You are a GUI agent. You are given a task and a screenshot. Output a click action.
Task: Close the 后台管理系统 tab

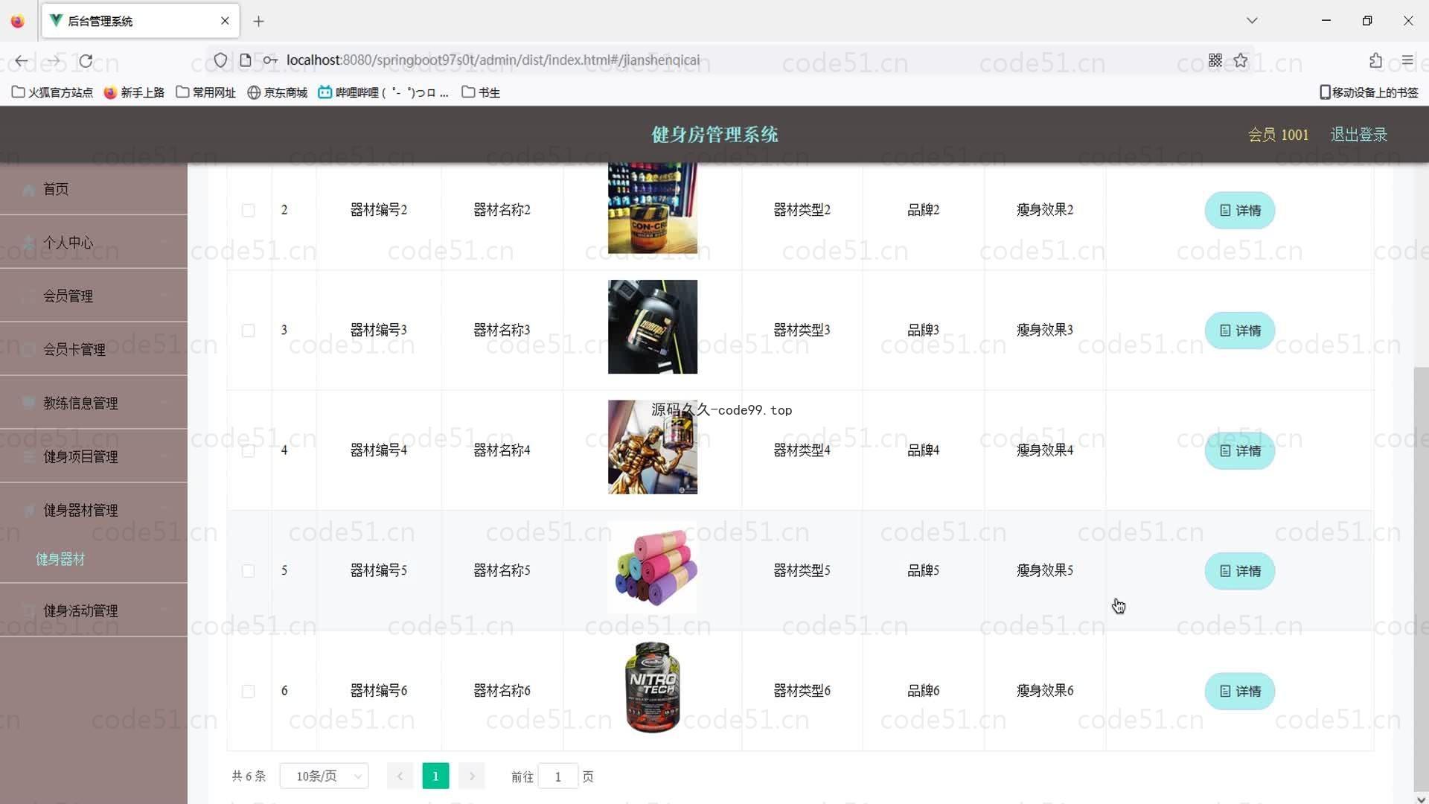pyautogui.click(x=225, y=21)
